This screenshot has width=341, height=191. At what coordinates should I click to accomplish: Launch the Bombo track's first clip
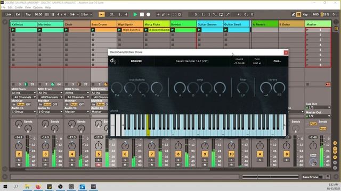173,30
